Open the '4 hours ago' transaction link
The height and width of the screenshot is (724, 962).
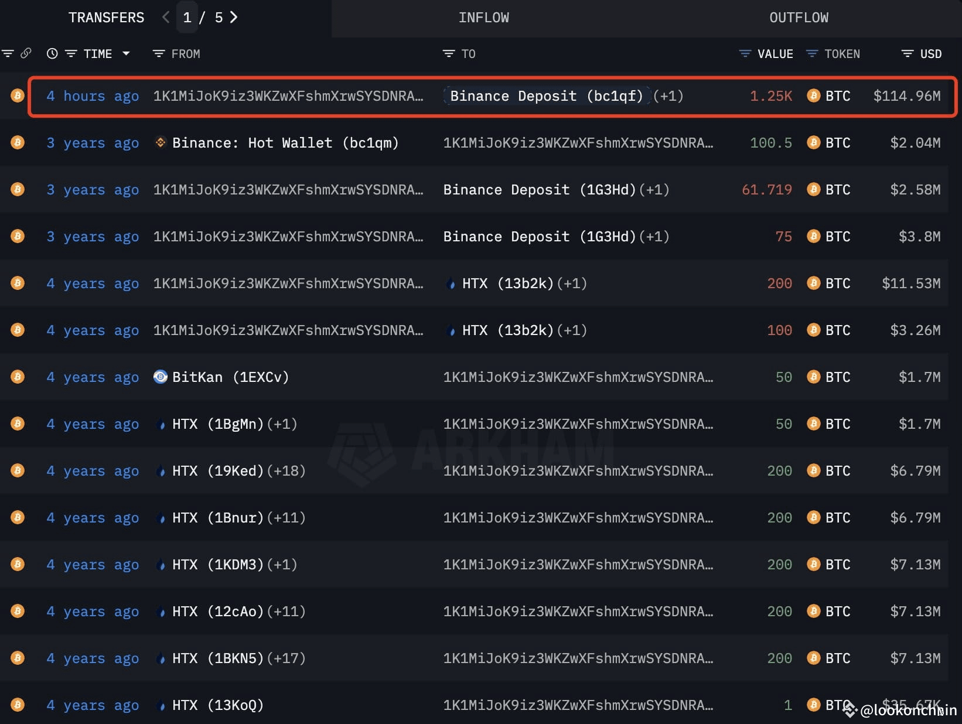pyautogui.click(x=93, y=96)
